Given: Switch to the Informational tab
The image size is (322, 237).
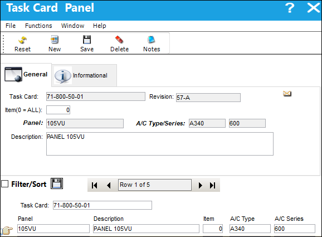Looking at the screenshot, I should [84, 75].
